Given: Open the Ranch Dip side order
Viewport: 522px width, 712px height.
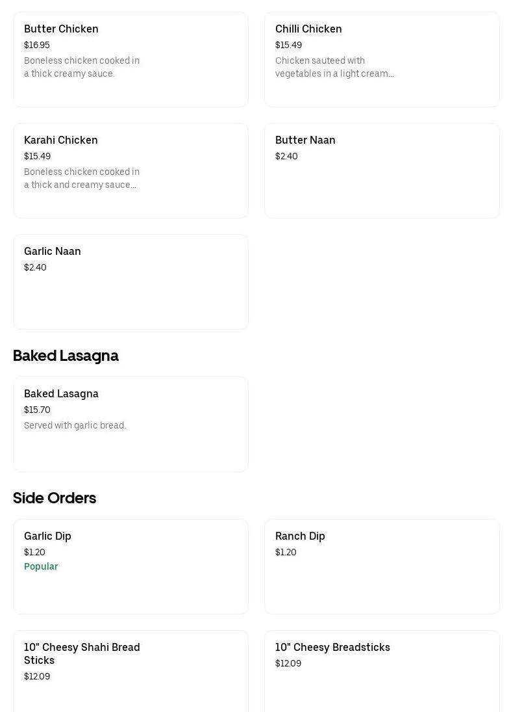Looking at the screenshot, I should click(x=300, y=536).
